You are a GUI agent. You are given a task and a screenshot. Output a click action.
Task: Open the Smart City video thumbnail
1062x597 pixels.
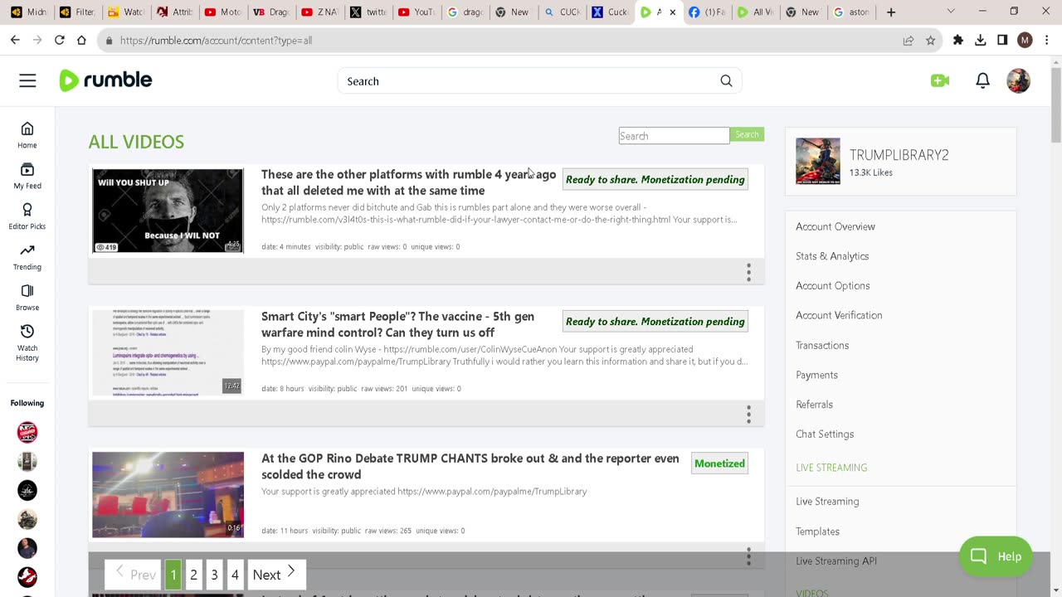pyautogui.click(x=168, y=352)
